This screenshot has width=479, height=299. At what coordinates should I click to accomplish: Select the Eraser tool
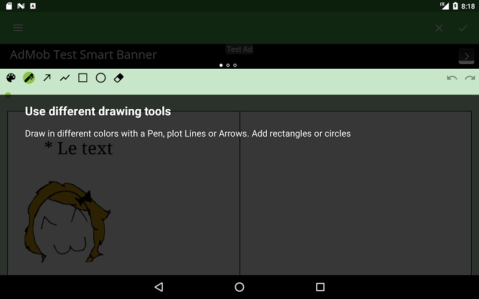click(119, 78)
